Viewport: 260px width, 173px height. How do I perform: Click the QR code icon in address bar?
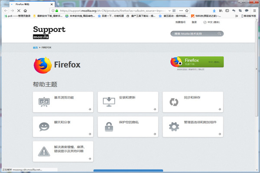pyautogui.click(x=174, y=10)
